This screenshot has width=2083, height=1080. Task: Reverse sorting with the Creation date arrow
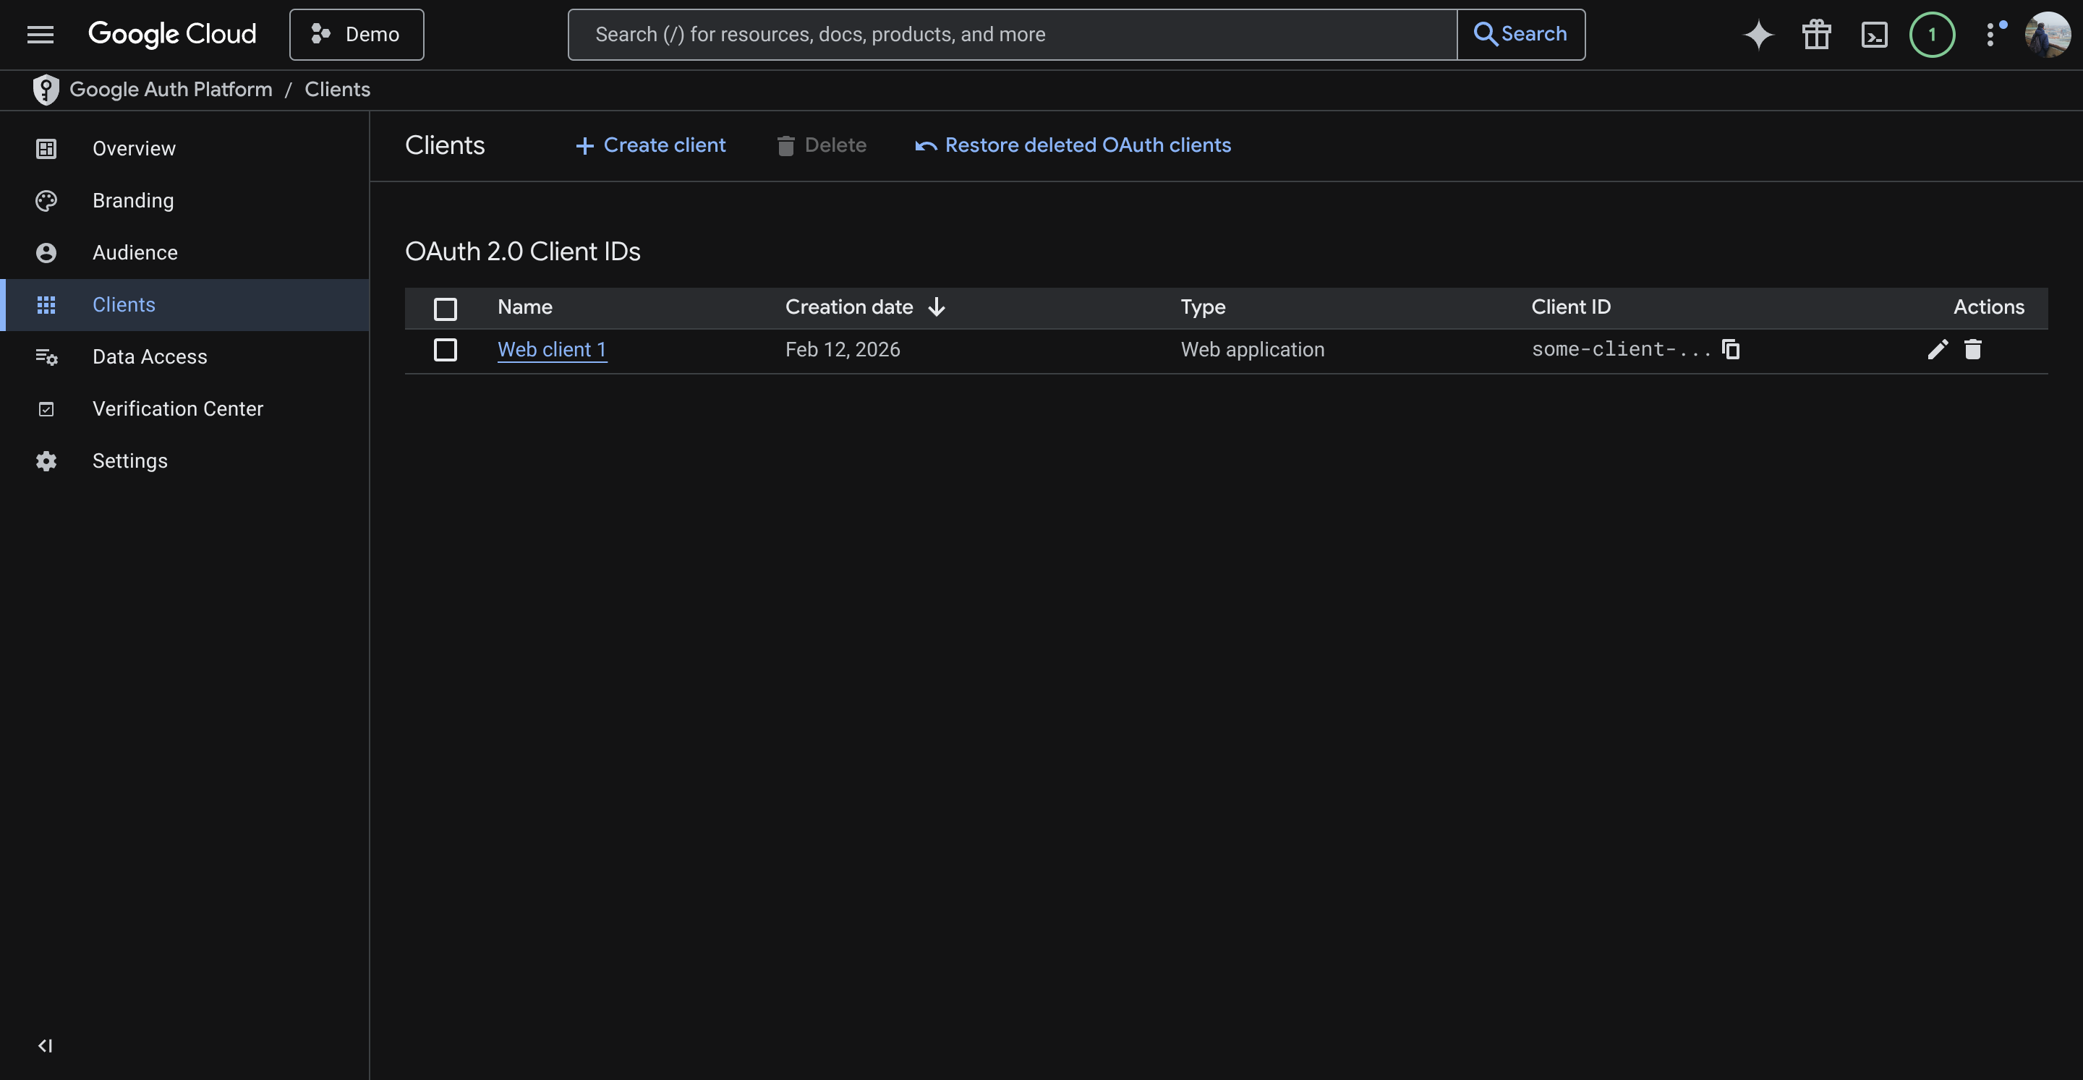click(x=937, y=307)
